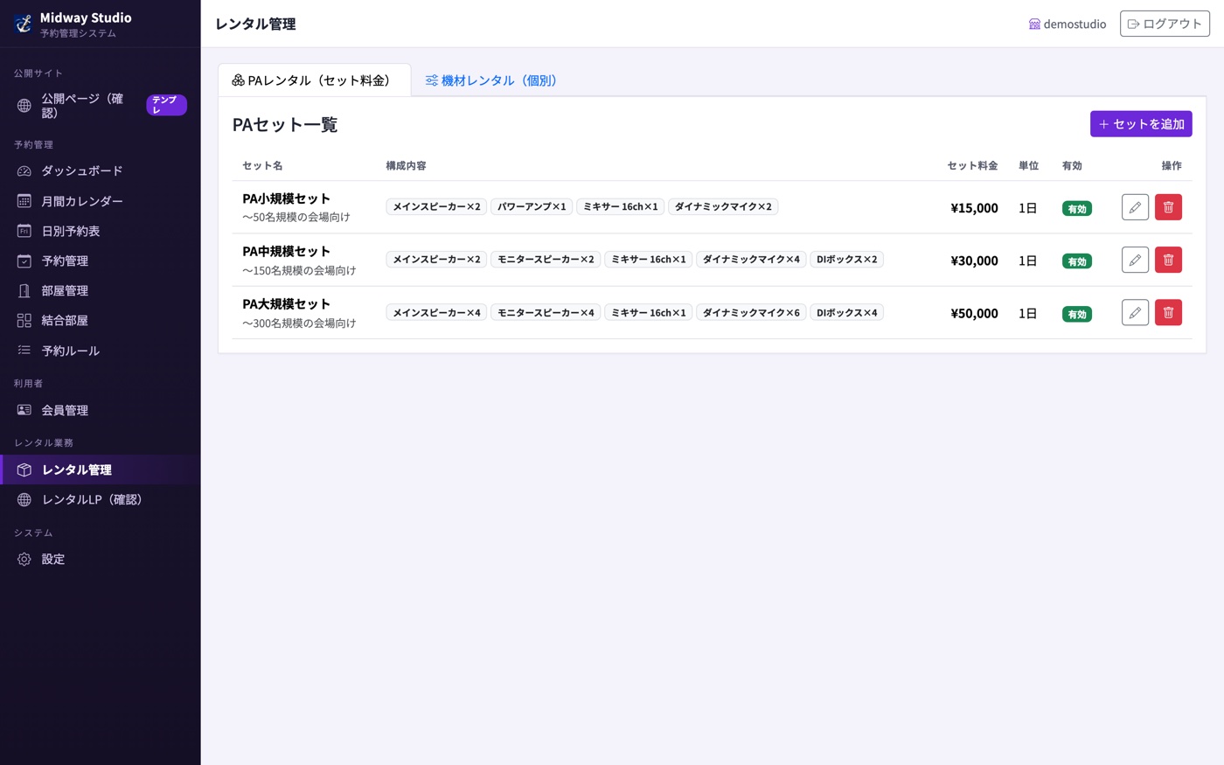Click the モニタースピーカー×2 component tag
The width and height of the screenshot is (1224, 765).
(546, 260)
